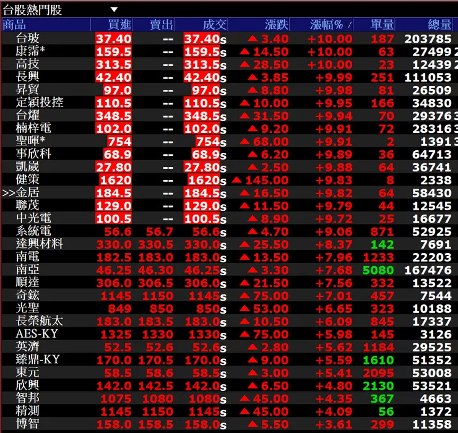Select the 高技 stock name
This screenshot has width=458, height=433.
pyautogui.click(x=27, y=64)
